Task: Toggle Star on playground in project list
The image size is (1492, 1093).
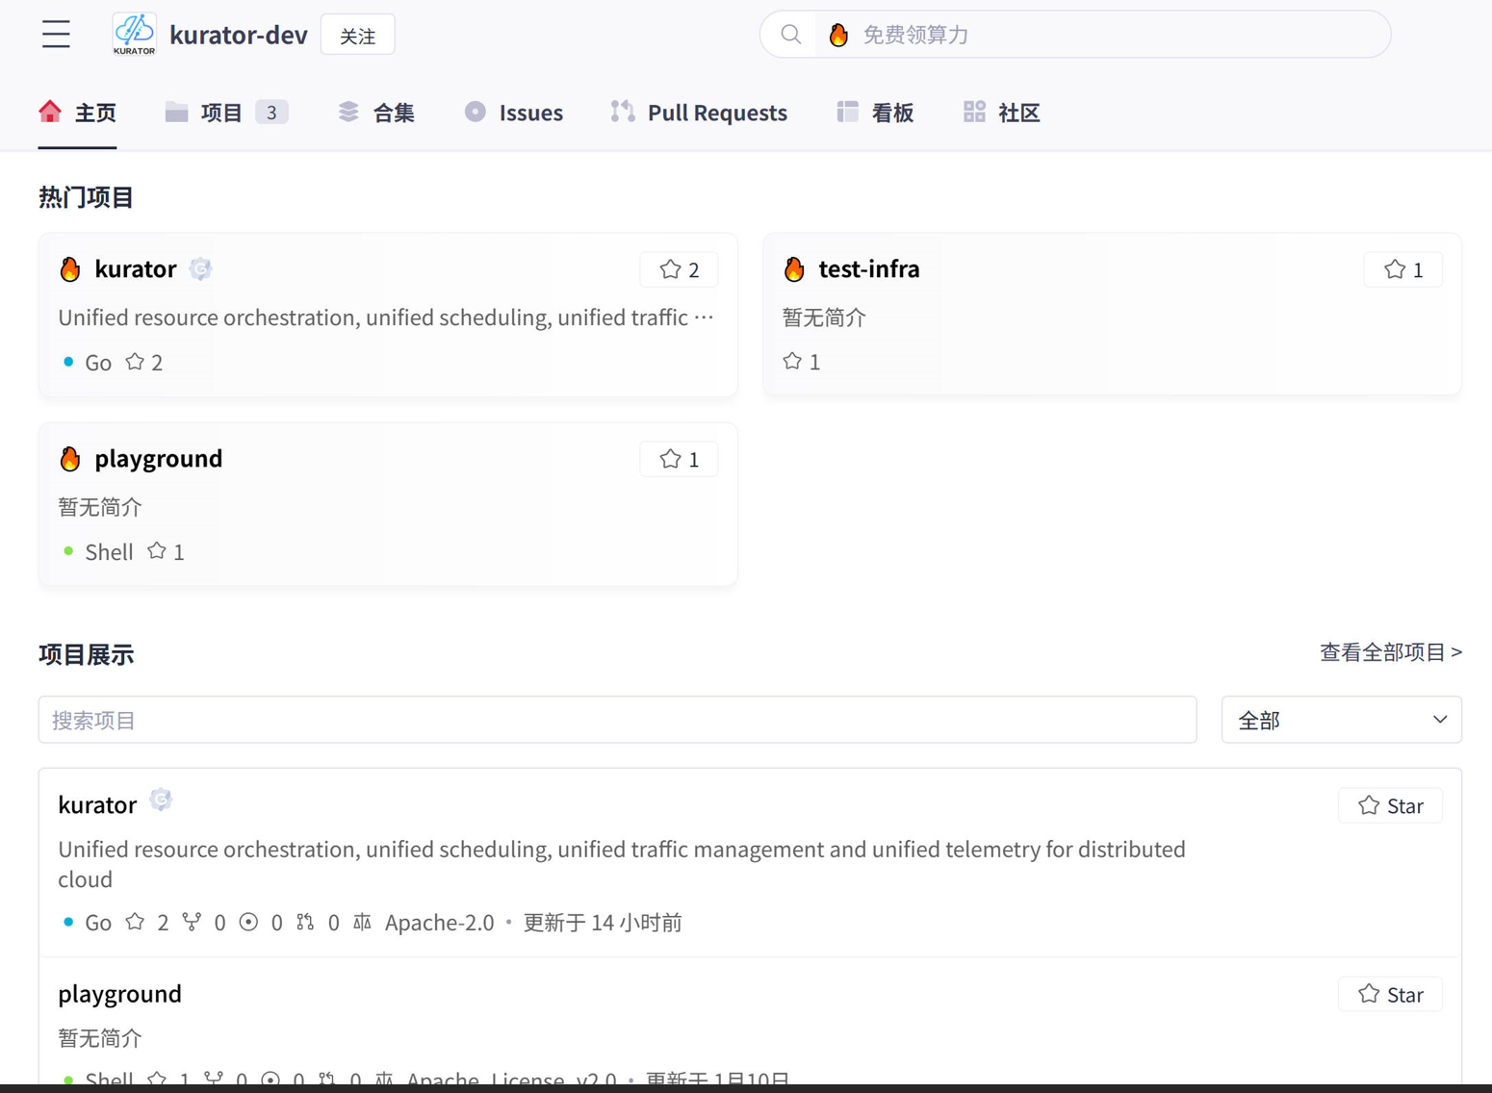Action: point(1390,994)
